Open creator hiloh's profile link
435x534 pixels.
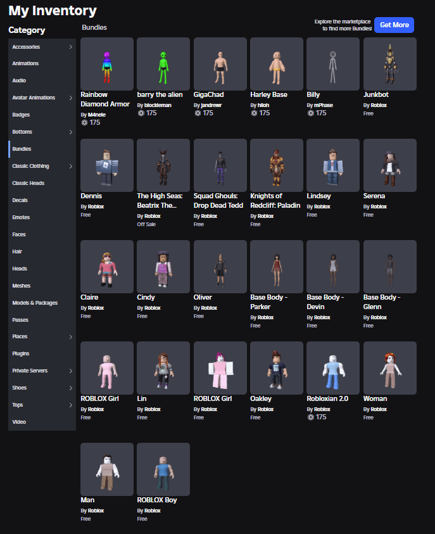tap(263, 105)
